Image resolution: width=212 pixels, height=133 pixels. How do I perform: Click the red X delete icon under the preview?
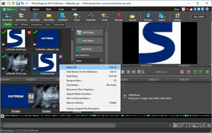[x=189, y=72]
